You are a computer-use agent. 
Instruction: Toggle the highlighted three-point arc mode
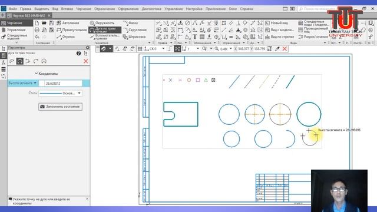(x=19, y=61)
